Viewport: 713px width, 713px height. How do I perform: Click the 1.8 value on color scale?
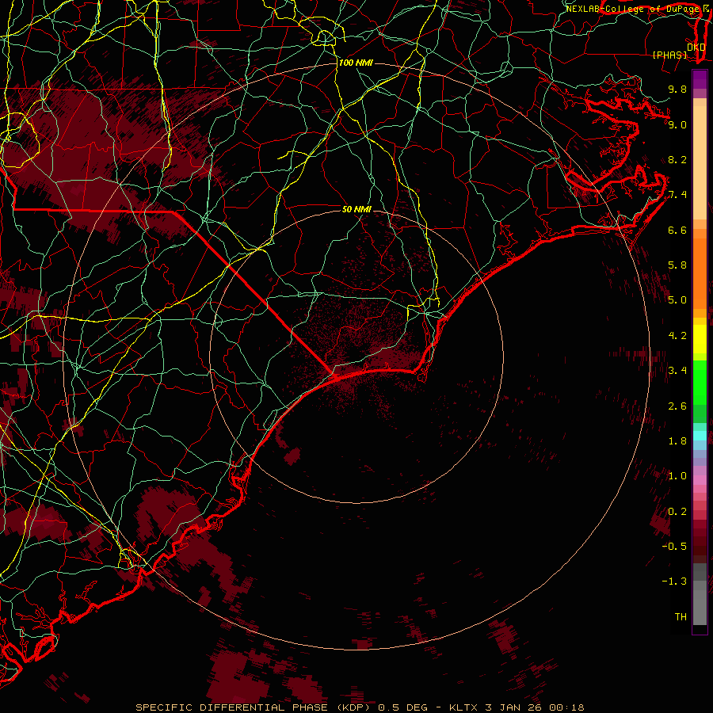(x=677, y=441)
